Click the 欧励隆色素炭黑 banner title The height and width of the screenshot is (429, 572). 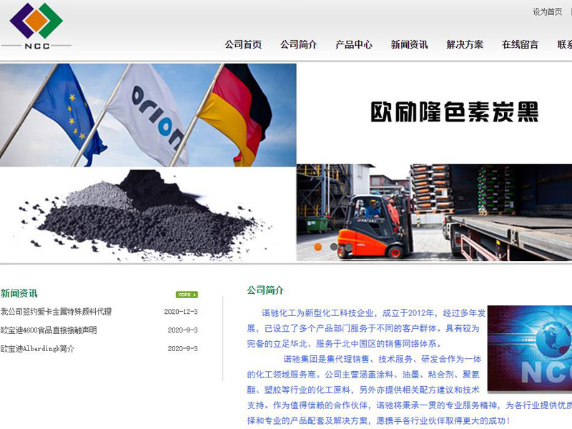point(453,112)
